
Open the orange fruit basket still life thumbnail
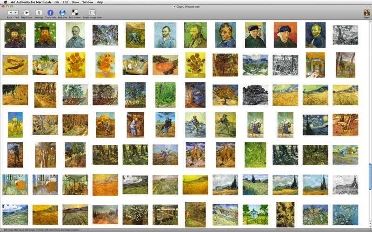pos(166,65)
